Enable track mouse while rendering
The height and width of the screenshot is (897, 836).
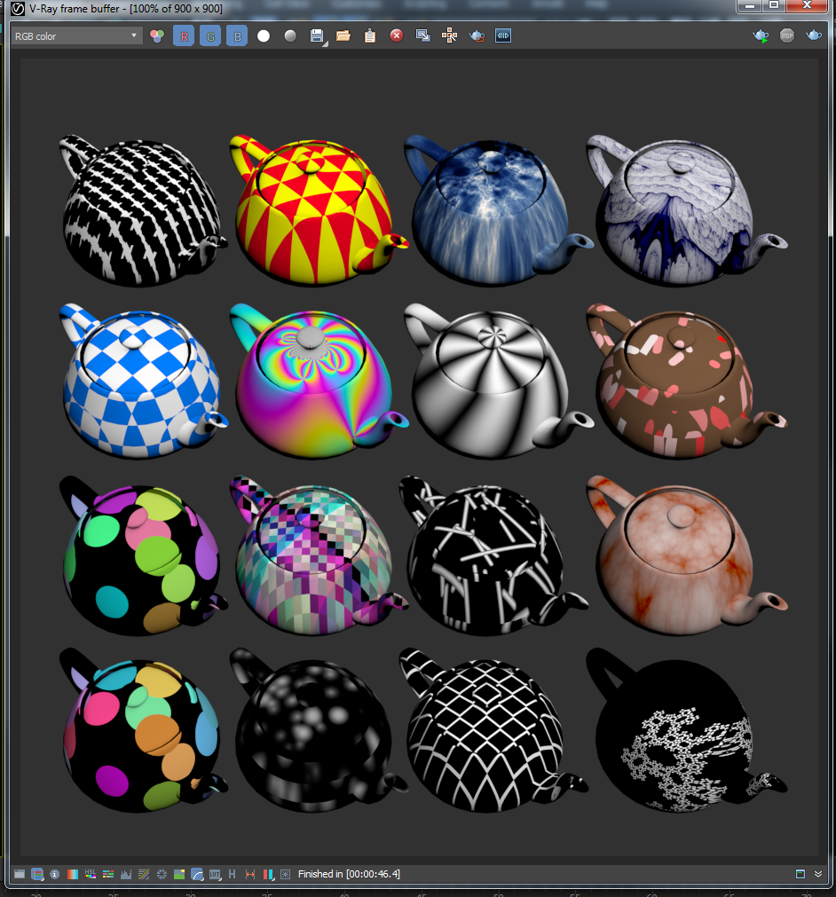click(x=450, y=36)
